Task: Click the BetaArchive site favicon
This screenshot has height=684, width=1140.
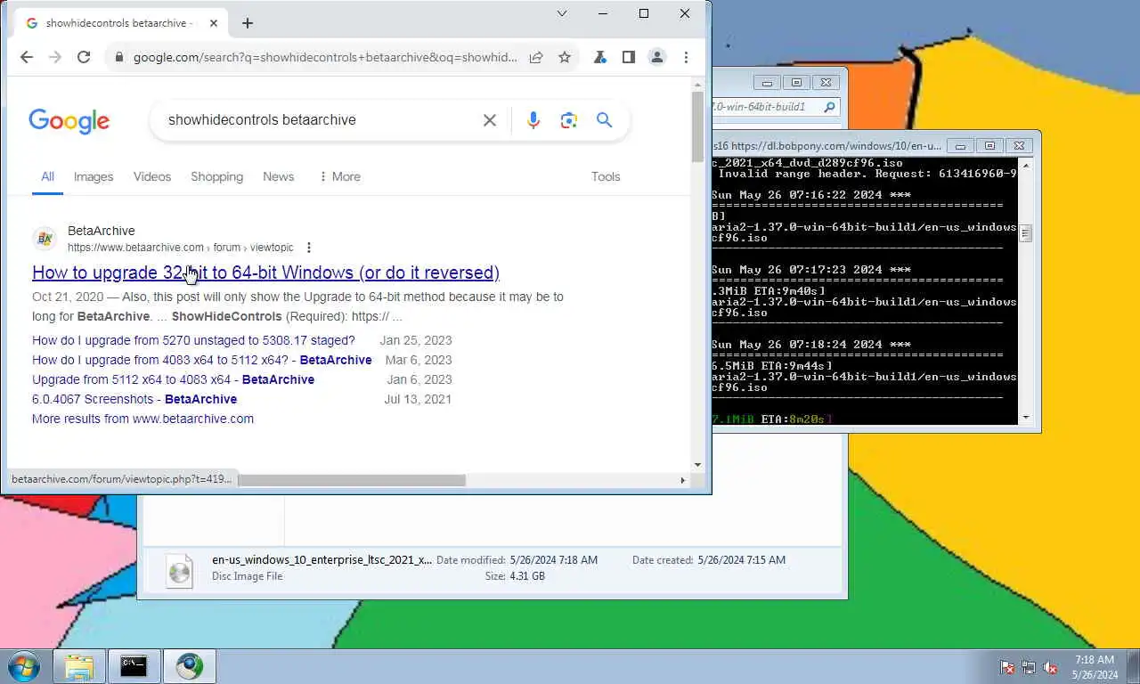Action: point(45,239)
